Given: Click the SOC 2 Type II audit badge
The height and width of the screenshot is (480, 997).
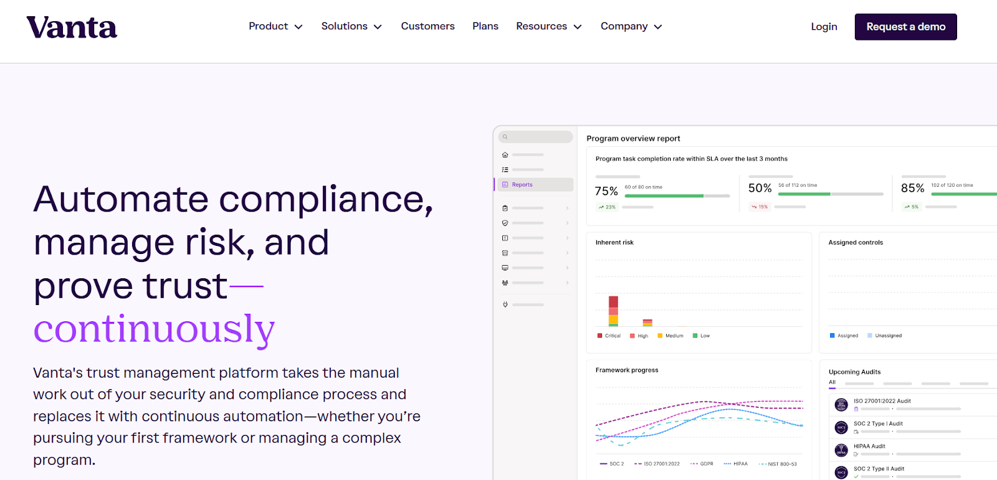Looking at the screenshot, I should (841, 472).
